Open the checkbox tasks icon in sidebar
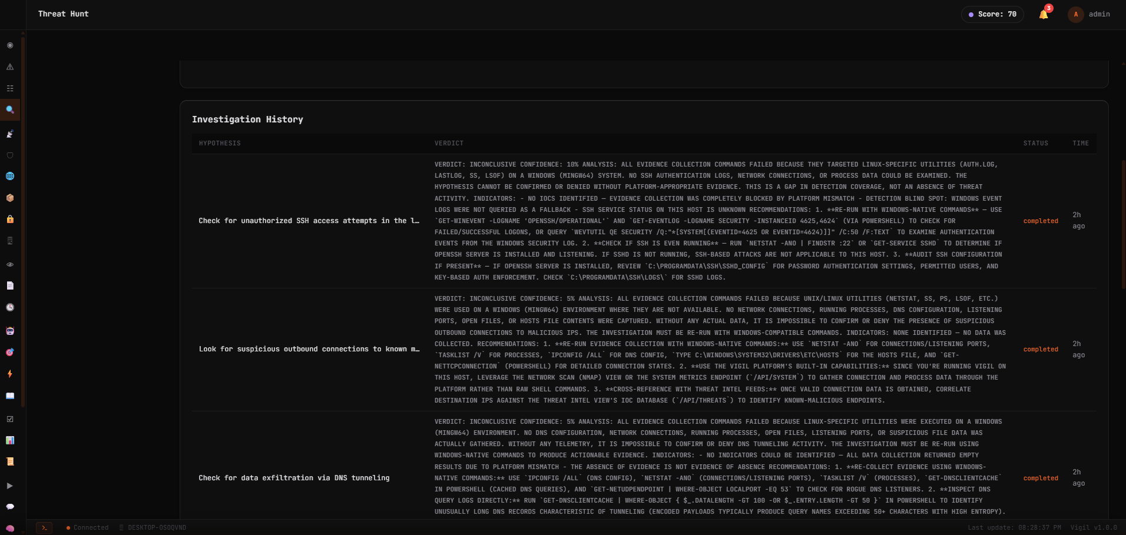 click(10, 419)
